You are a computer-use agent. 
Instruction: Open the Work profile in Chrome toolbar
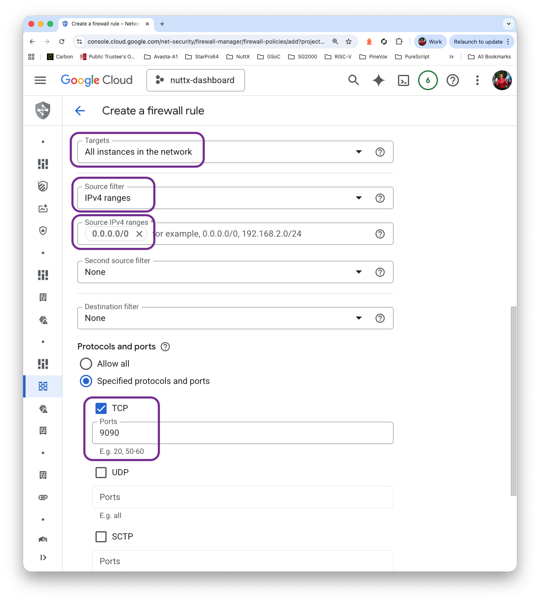[430, 41]
